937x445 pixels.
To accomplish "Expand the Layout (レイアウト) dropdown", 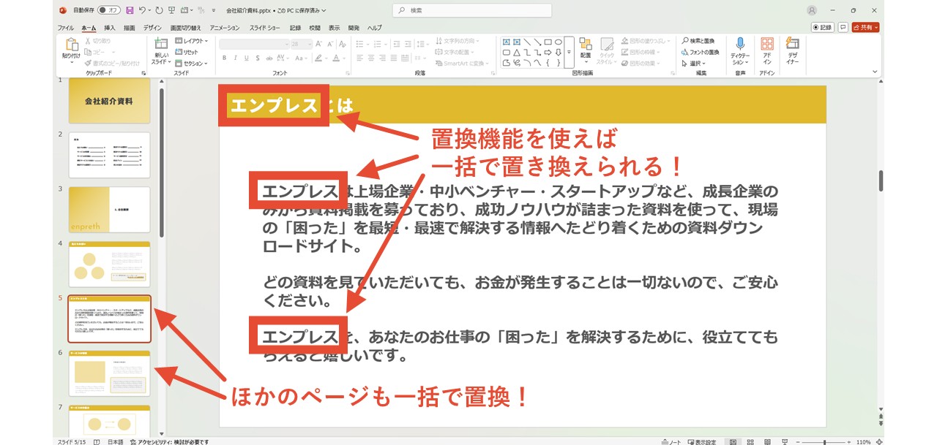I will (192, 42).
